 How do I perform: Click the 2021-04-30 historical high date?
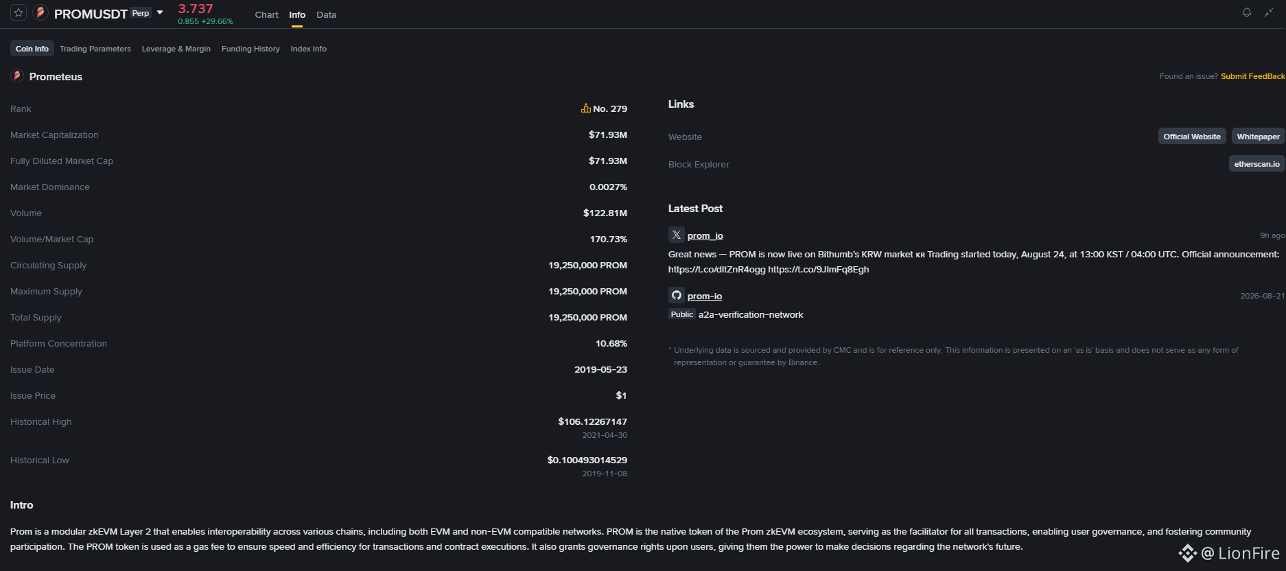pyautogui.click(x=605, y=435)
